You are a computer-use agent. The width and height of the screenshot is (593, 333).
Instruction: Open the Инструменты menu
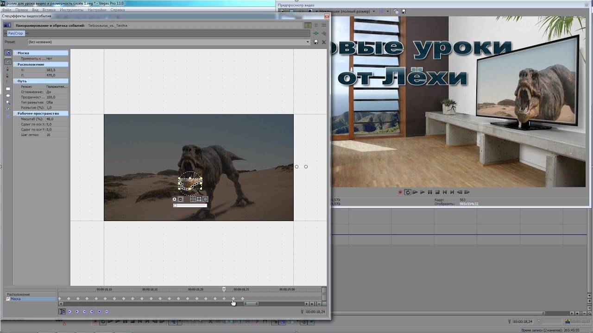point(71,10)
